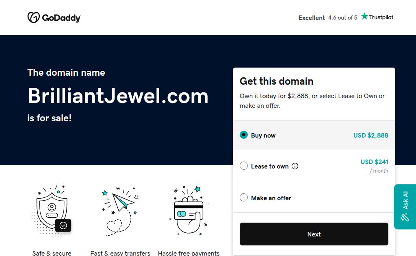Click the credit card payments illustration
This screenshot has width=416, height=256.
point(188,210)
